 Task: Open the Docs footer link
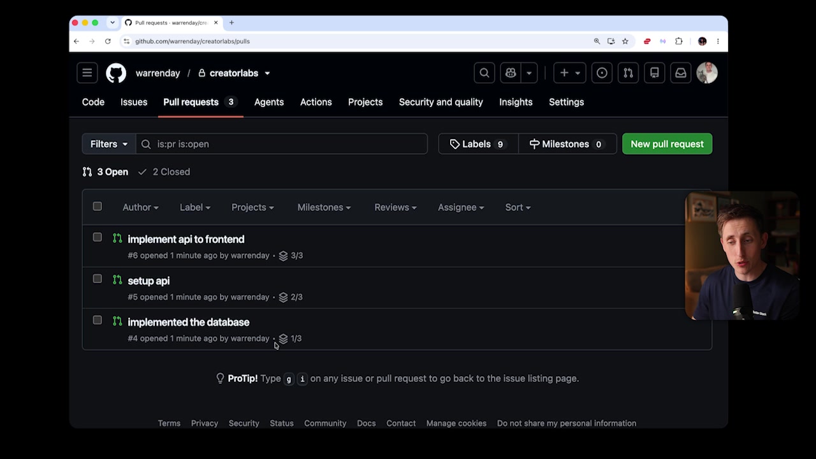(x=367, y=423)
